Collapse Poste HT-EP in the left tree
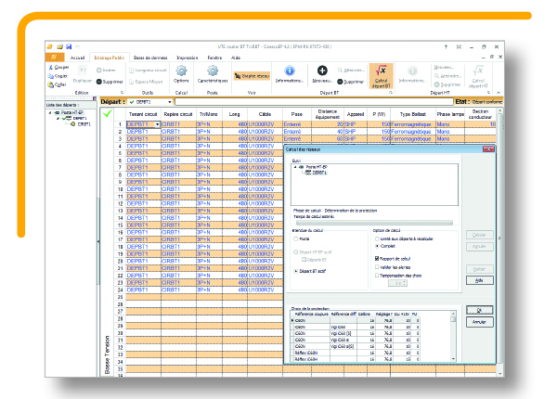This screenshot has height=399, width=557. pos(50,112)
